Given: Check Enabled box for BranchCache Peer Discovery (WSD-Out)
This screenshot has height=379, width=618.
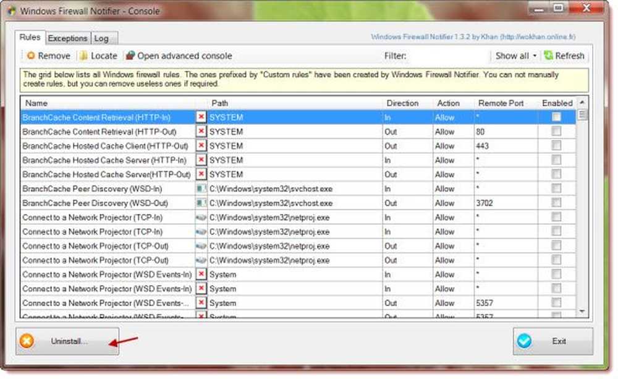Looking at the screenshot, I should 556,203.
